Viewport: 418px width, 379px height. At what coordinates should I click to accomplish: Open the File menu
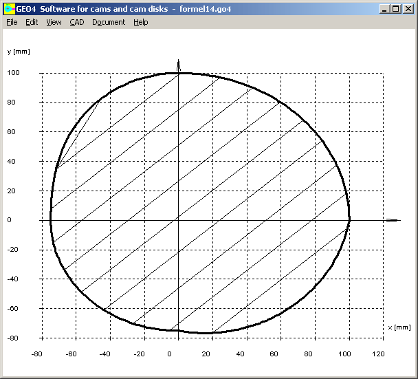(x=12, y=22)
